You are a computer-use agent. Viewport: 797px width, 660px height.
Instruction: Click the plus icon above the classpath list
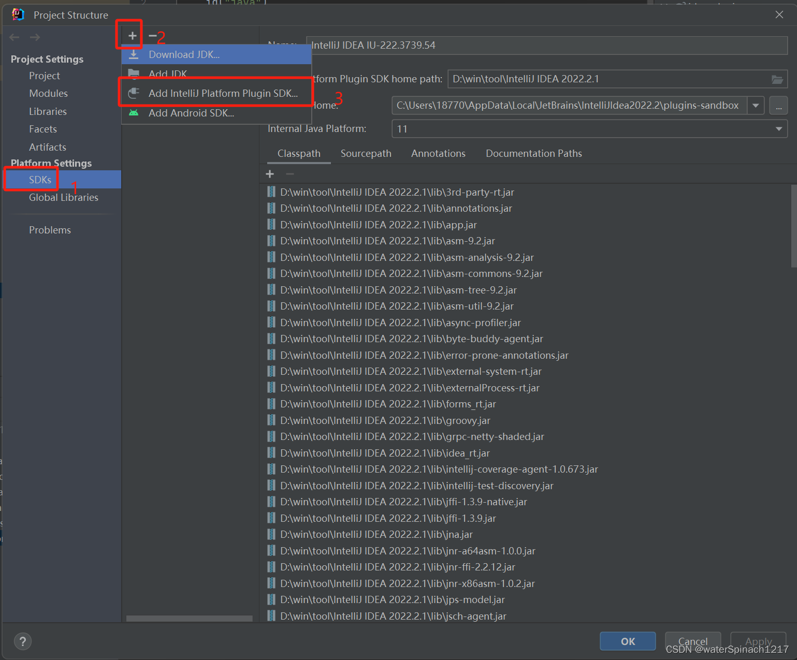coord(270,174)
